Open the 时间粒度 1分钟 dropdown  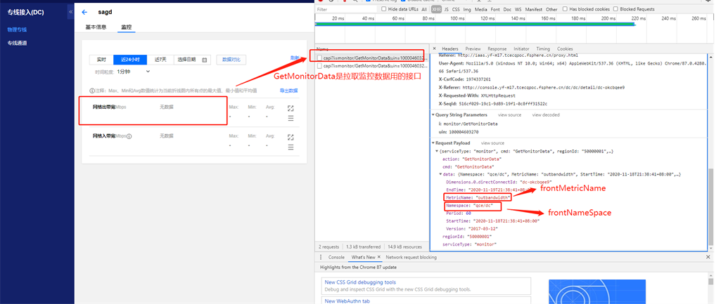click(134, 72)
